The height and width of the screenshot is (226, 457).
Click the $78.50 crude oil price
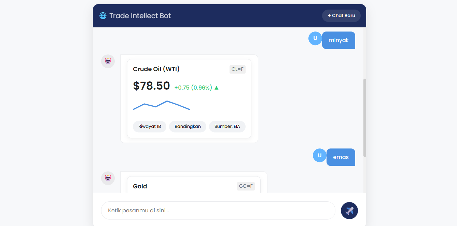point(151,86)
